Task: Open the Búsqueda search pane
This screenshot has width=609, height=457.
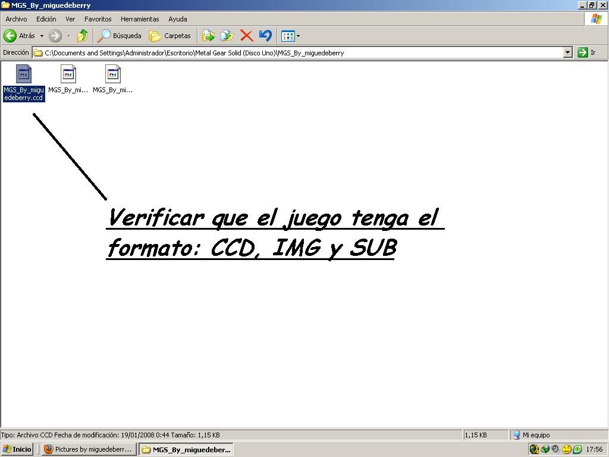Action: click(x=119, y=36)
